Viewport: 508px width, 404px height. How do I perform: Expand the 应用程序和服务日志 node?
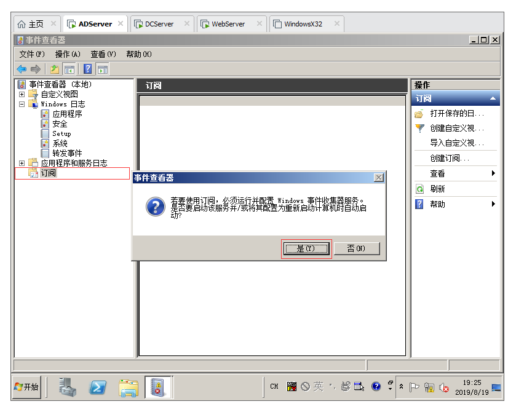pos(22,163)
